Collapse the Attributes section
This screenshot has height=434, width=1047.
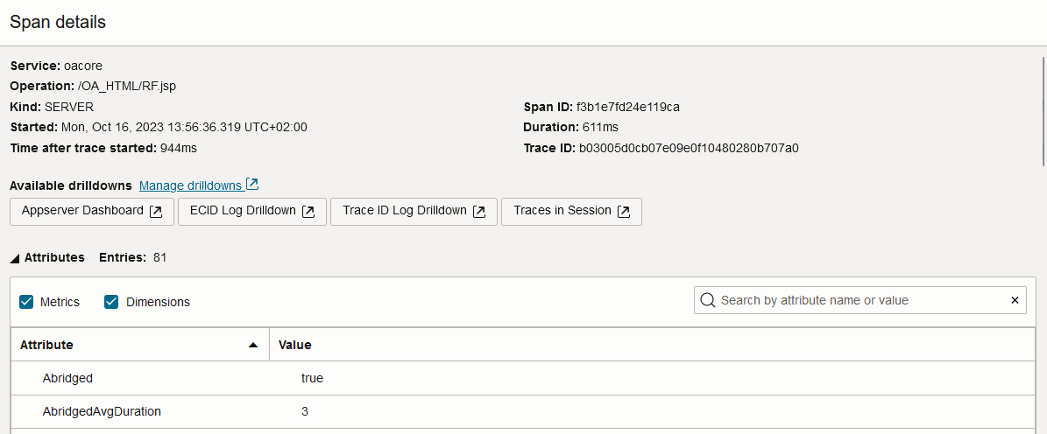pos(15,258)
